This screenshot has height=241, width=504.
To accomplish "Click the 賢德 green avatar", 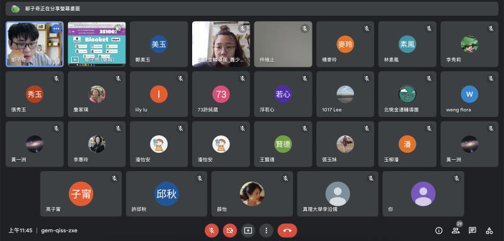I will tap(283, 143).
